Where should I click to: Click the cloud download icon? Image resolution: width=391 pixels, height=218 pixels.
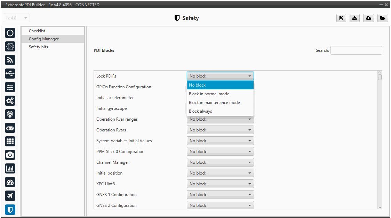[x=368, y=18]
